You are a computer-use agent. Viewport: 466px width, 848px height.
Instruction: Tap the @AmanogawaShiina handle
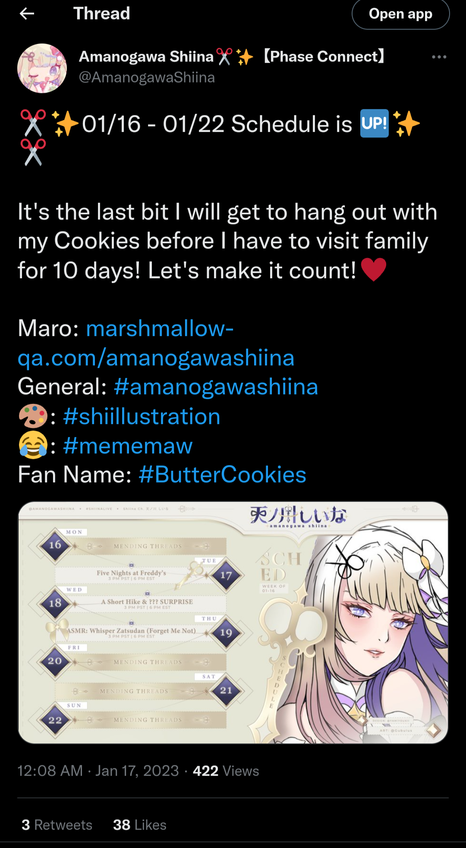pyautogui.click(x=147, y=77)
